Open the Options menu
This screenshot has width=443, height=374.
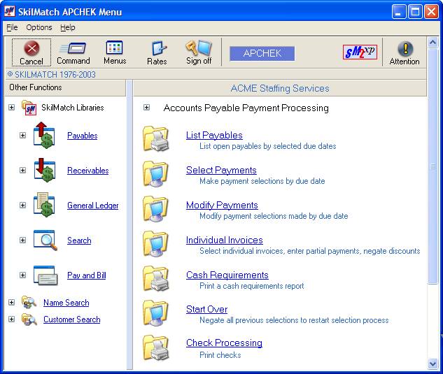tap(39, 27)
